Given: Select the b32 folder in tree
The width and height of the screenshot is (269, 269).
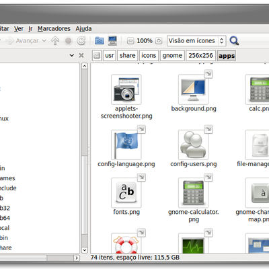Looking at the screenshot, I should point(5,208).
